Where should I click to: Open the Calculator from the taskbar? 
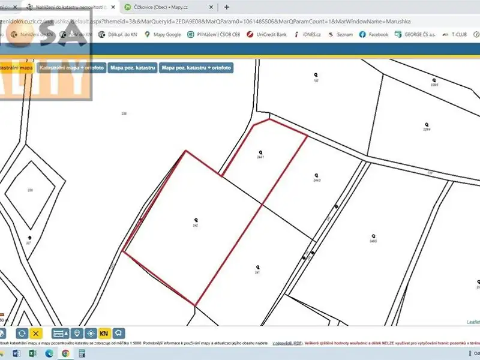(82, 353)
